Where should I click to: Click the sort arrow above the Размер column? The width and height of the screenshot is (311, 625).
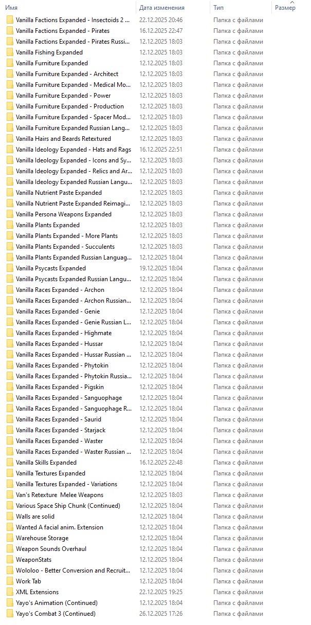coord(292,3)
